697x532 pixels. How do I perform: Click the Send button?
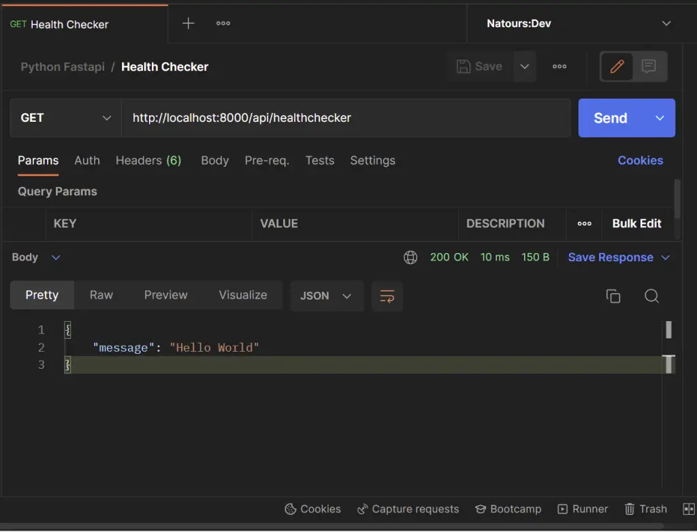coord(610,118)
